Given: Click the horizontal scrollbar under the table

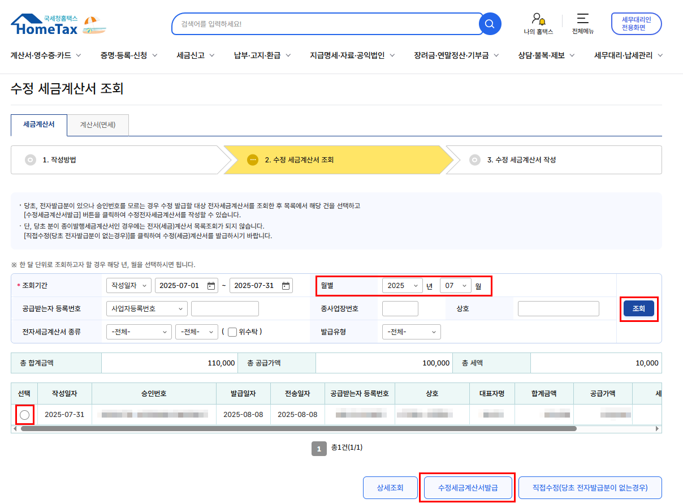Looking at the screenshot, I should click(299, 429).
